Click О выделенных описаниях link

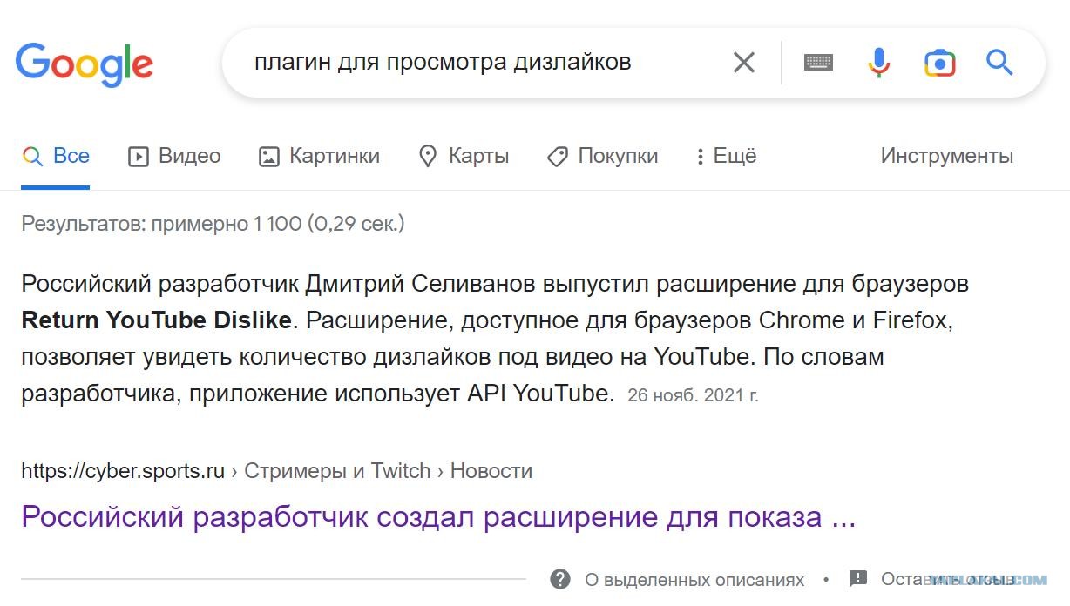click(694, 579)
